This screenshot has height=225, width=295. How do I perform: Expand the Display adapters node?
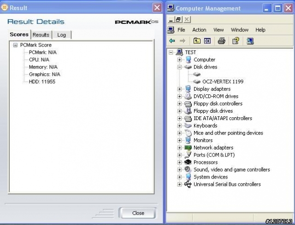(179, 89)
